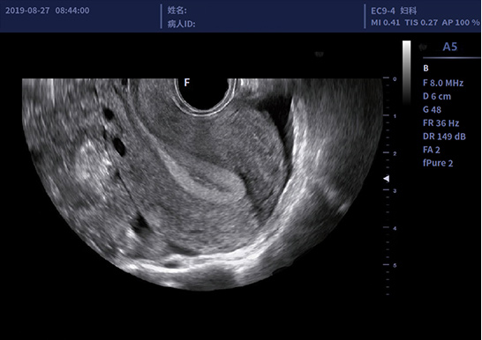The height and width of the screenshot is (340, 482).
Task: Click the patient name field 姓名
Action: (x=177, y=11)
